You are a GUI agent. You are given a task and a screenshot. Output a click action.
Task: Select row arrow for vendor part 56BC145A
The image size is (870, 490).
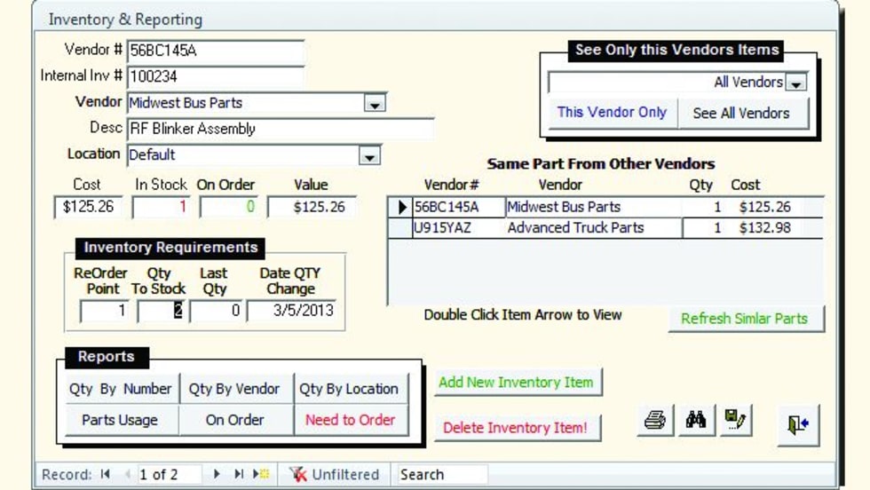coord(400,208)
